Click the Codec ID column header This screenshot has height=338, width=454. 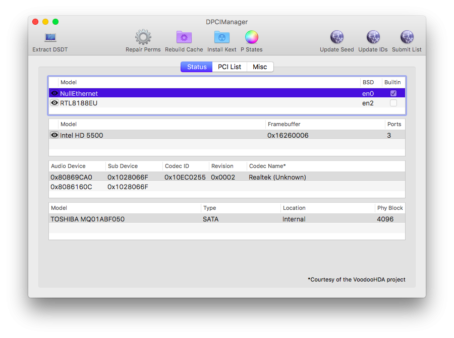click(x=186, y=166)
